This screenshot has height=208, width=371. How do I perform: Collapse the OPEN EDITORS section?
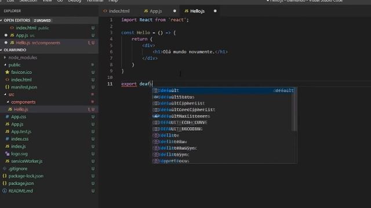(49, 21)
